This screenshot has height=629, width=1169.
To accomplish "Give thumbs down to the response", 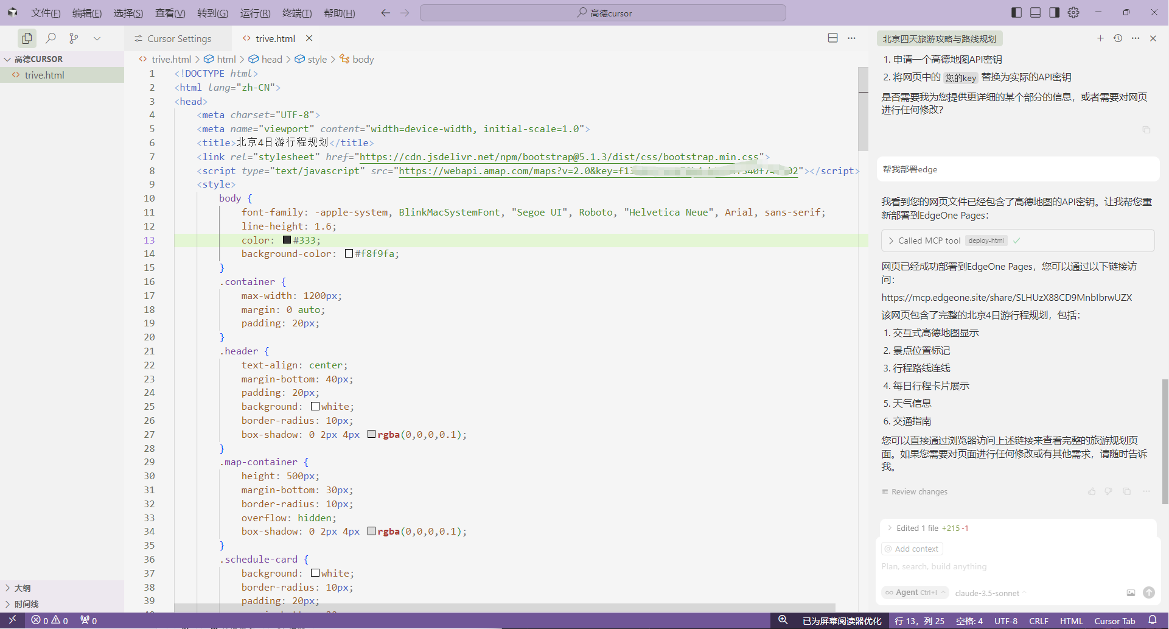I will (1108, 491).
